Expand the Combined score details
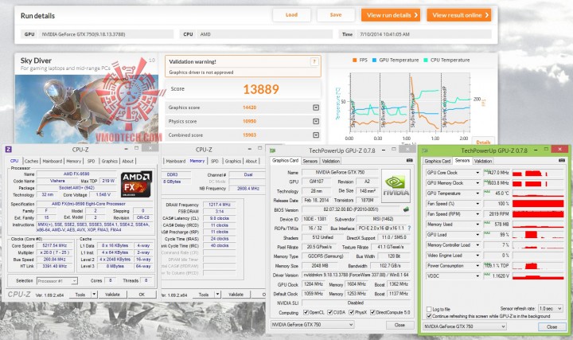 tap(316, 135)
